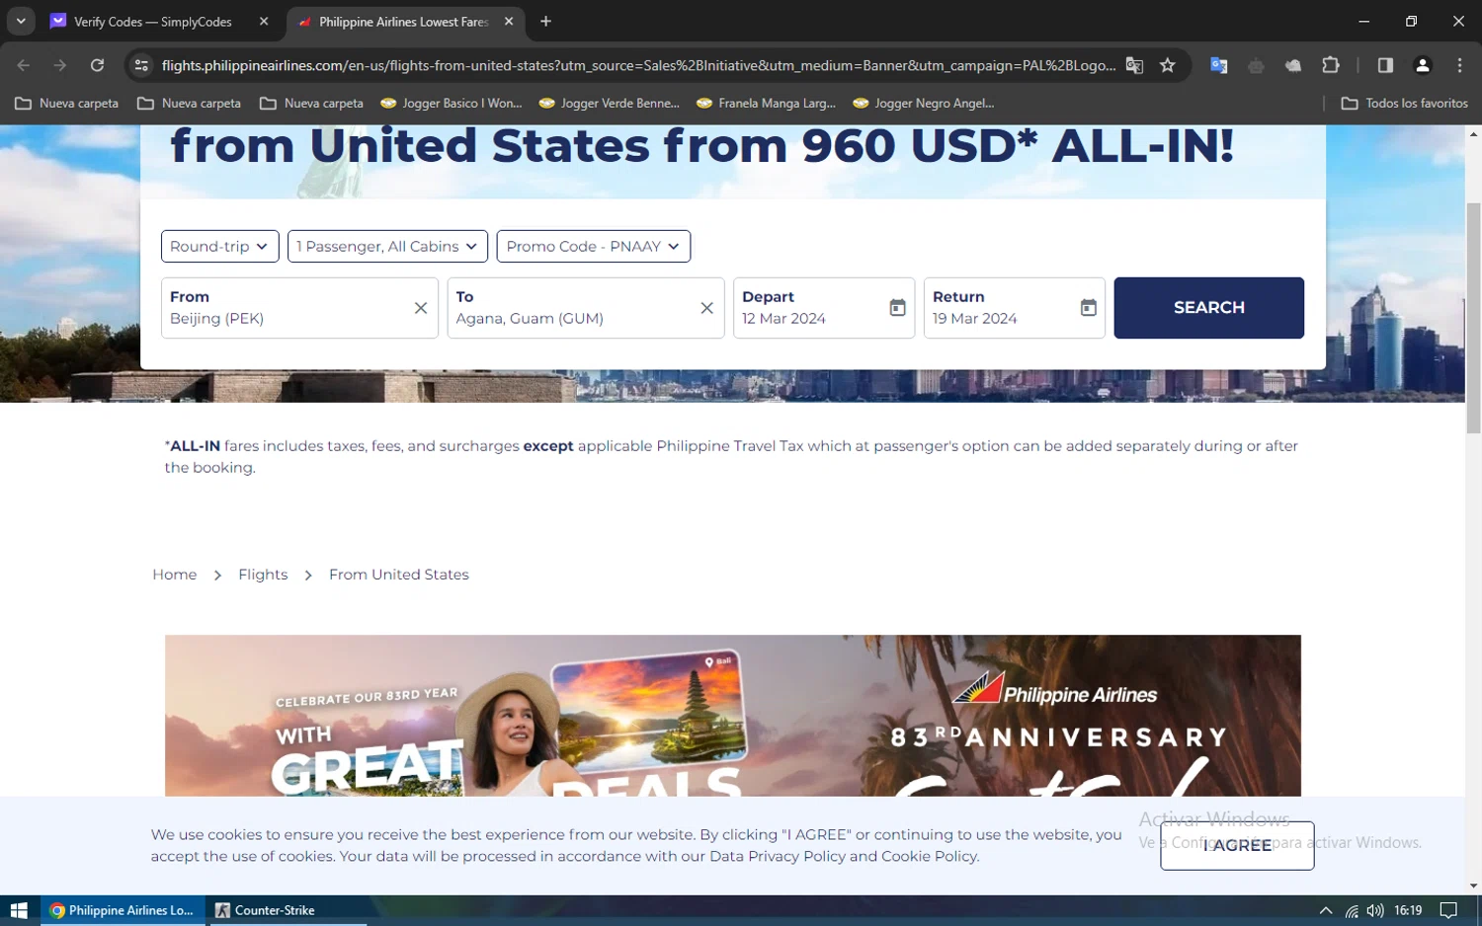1482x926 pixels.
Task: Toggle the browser side panel
Action: tap(1385, 65)
